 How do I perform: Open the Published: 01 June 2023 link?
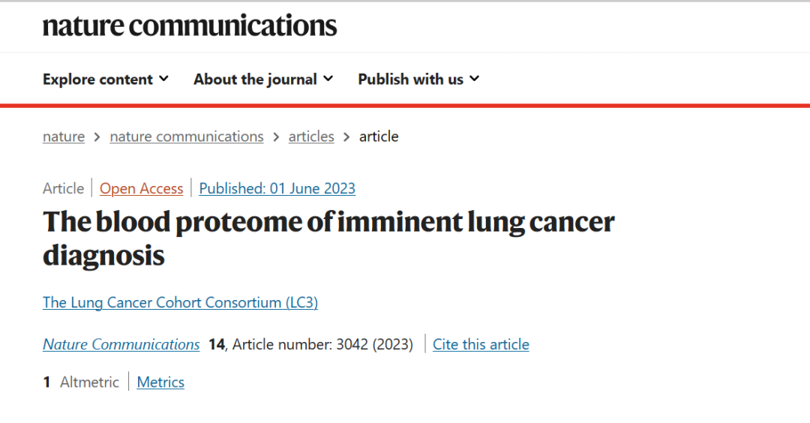click(277, 188)
